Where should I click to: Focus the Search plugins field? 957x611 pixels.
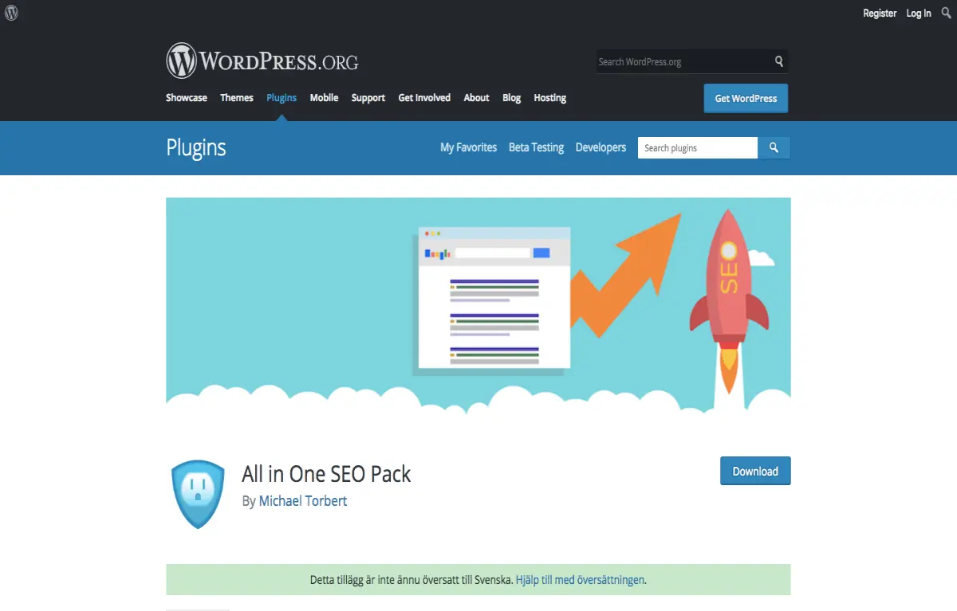[698, 148]
